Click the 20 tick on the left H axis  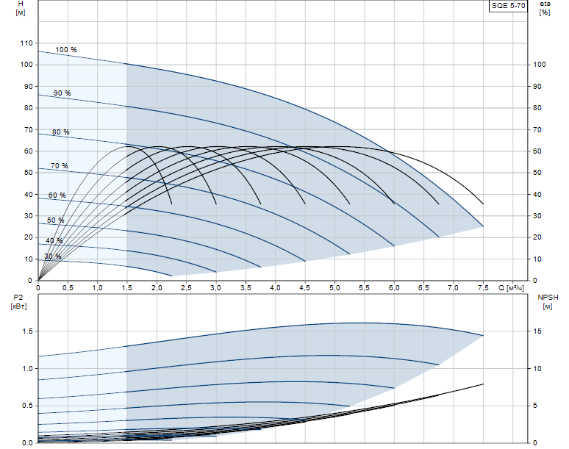point(29,237)
